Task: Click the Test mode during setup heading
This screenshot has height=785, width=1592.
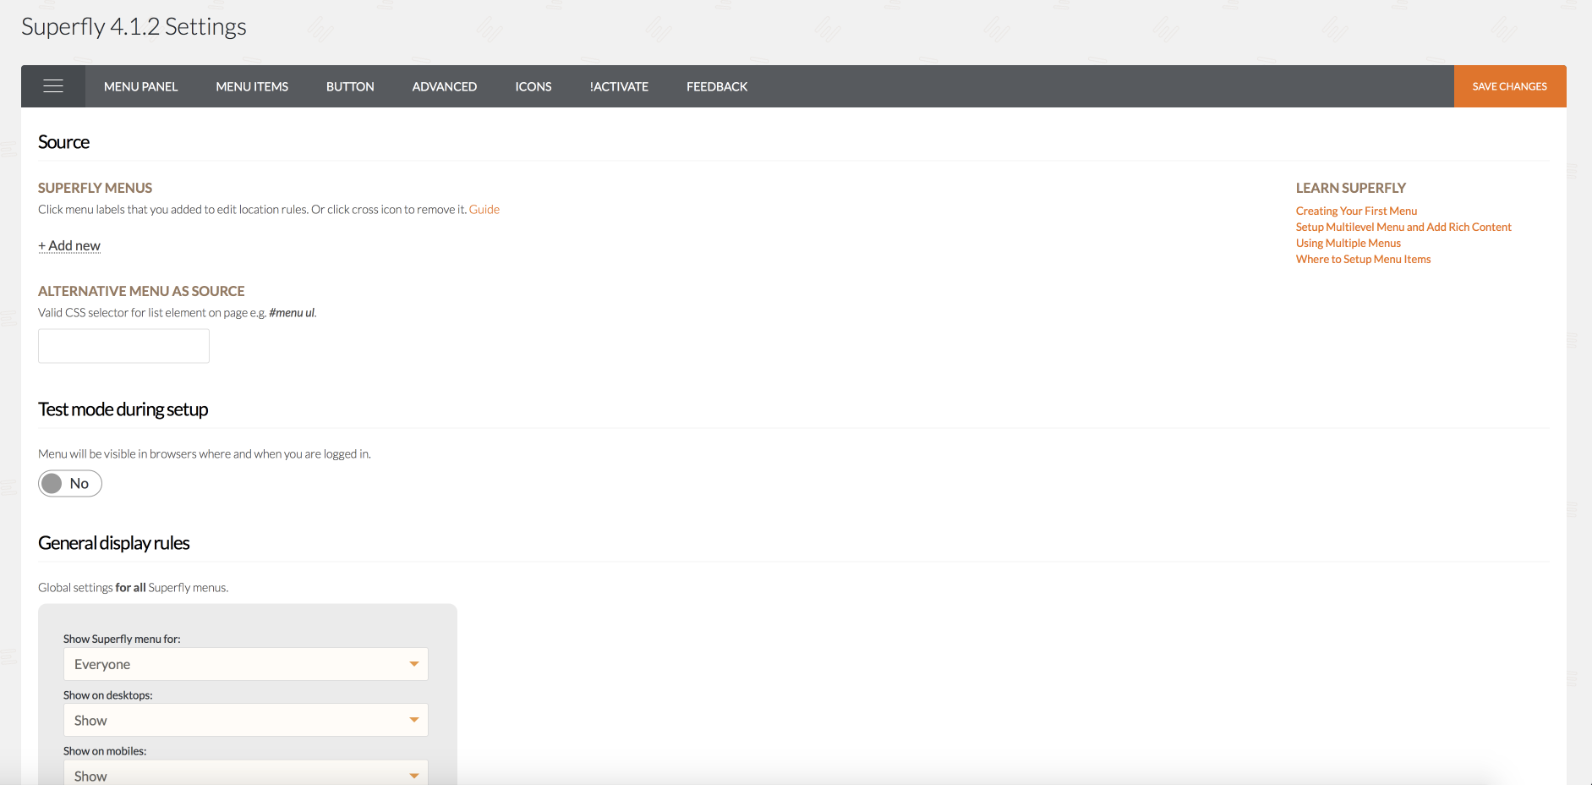Action: tap(123, 409)
